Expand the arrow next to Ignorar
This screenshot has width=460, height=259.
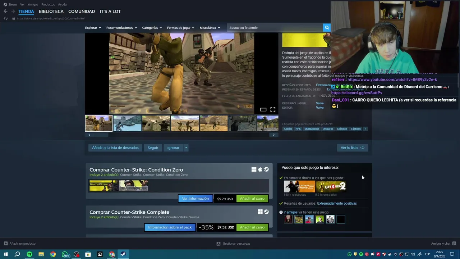click(x=186, y=147)
